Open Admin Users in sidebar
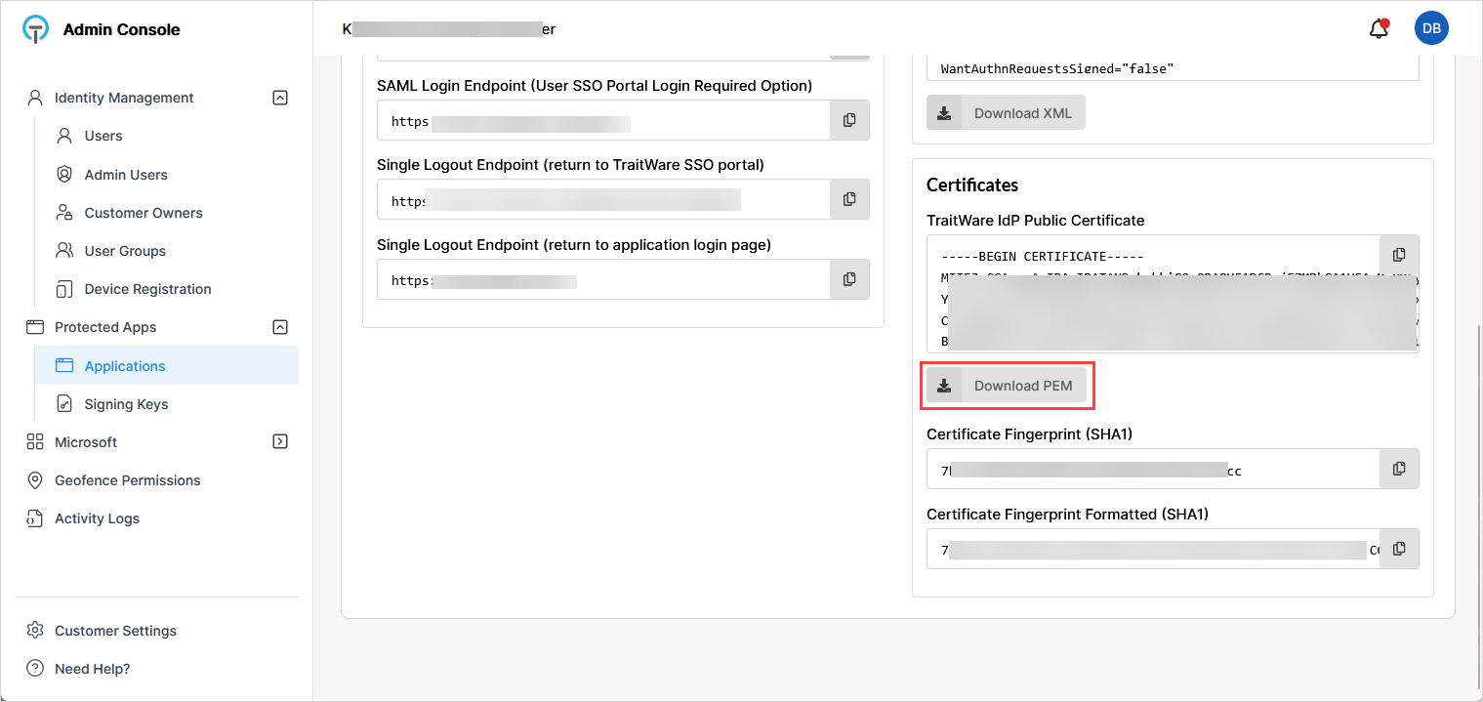This screenshot has height=702, width=1483. click(126, 175)
